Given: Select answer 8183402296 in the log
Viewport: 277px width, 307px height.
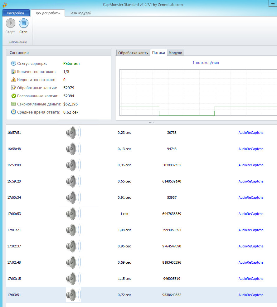Looking at the screenshot, I should (x=172, y=262).
